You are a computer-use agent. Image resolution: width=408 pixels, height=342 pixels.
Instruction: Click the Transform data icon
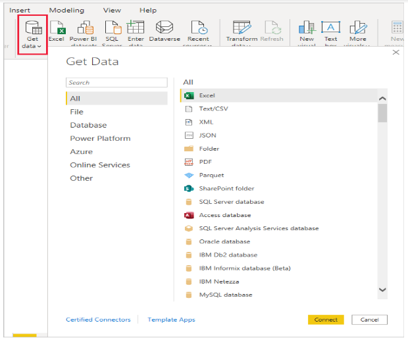point(242,28)
